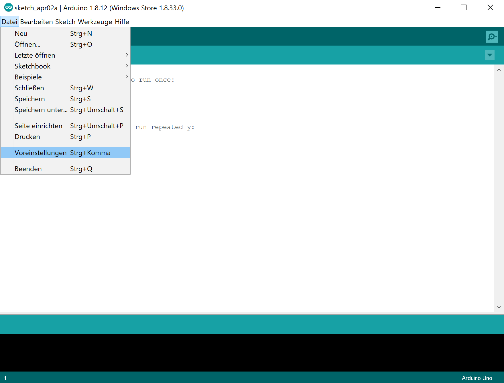Viewport: 504px width, 383px height.
Task: Expand the Beispiele submenu
Action: (x=28, y=77)
